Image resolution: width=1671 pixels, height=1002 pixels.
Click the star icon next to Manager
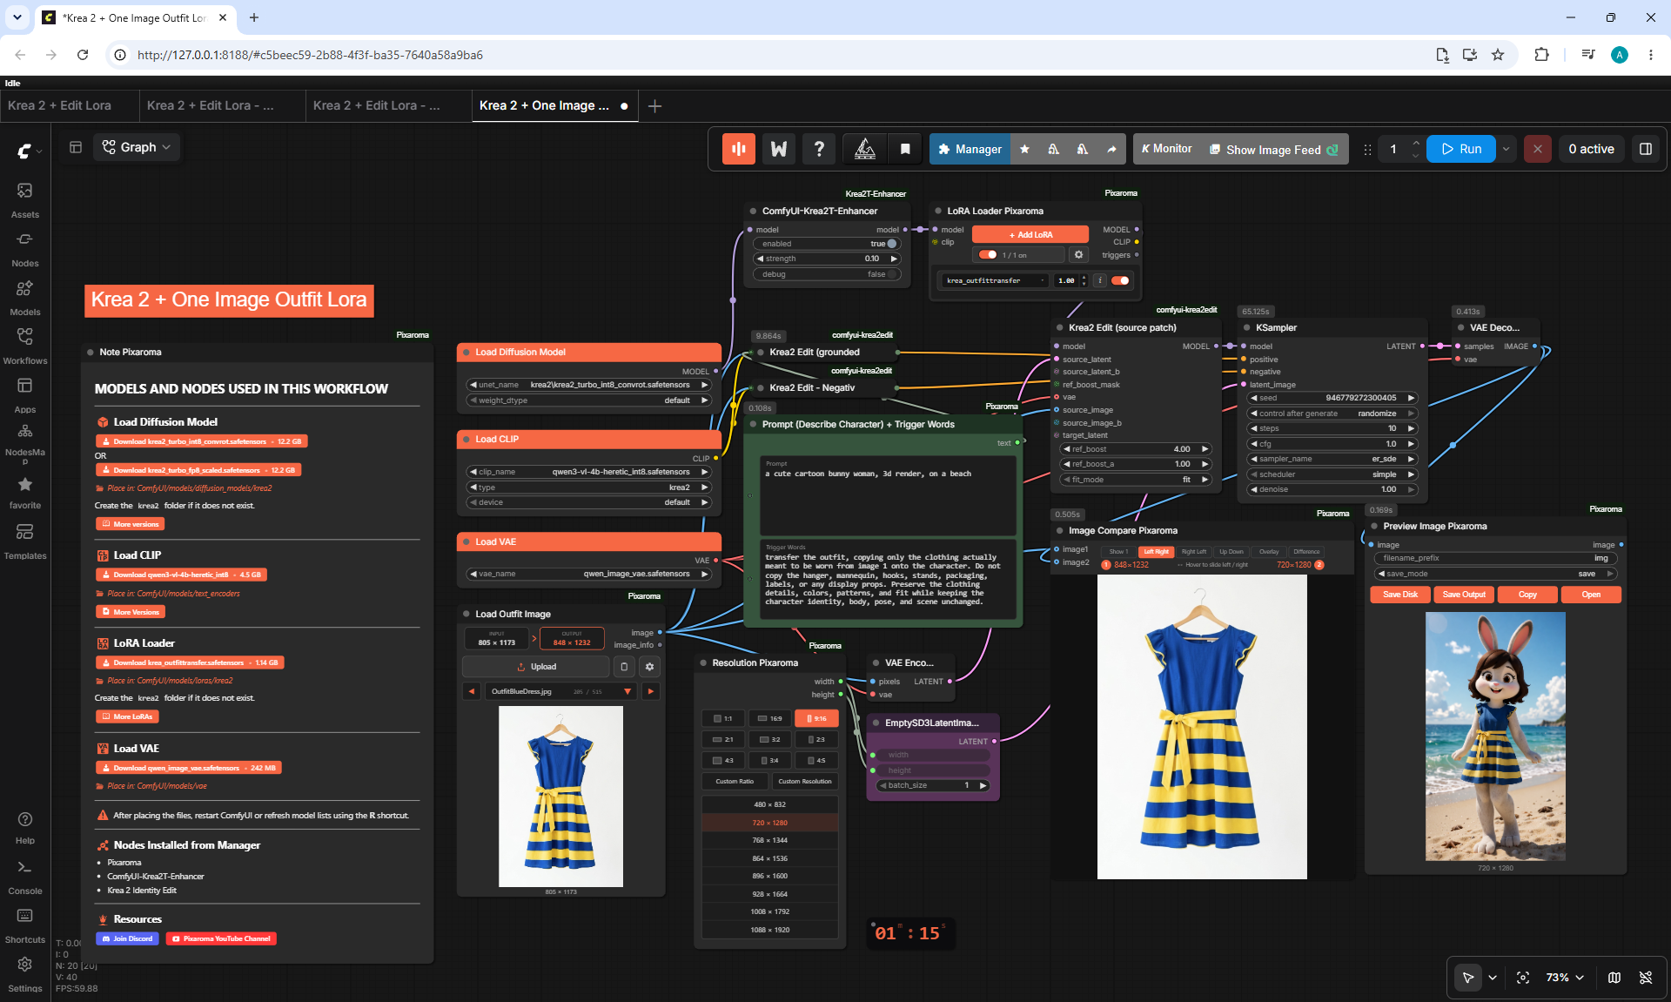coord(1024,149)
